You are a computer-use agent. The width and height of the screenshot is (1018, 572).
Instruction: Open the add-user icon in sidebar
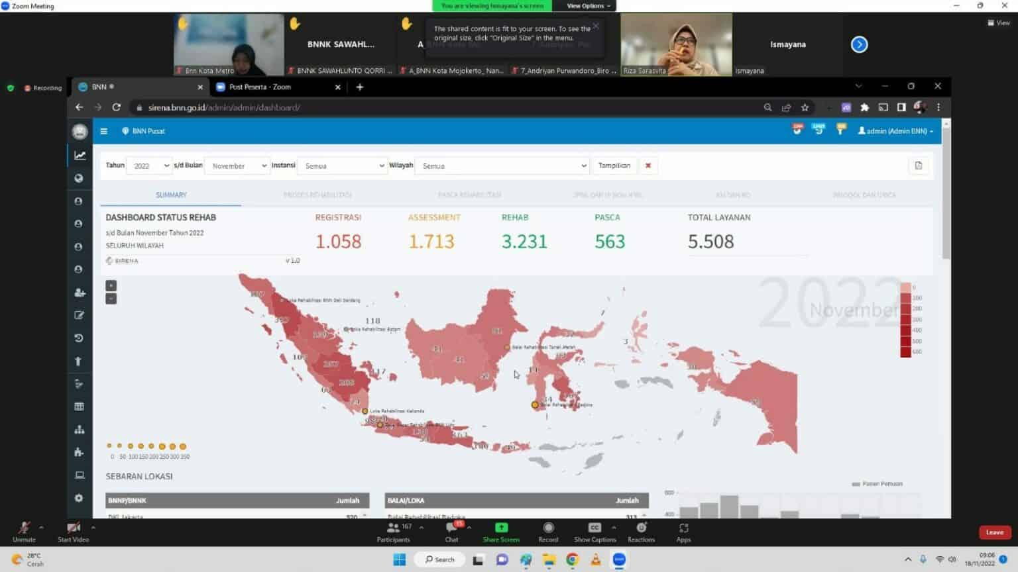(80, 293)
